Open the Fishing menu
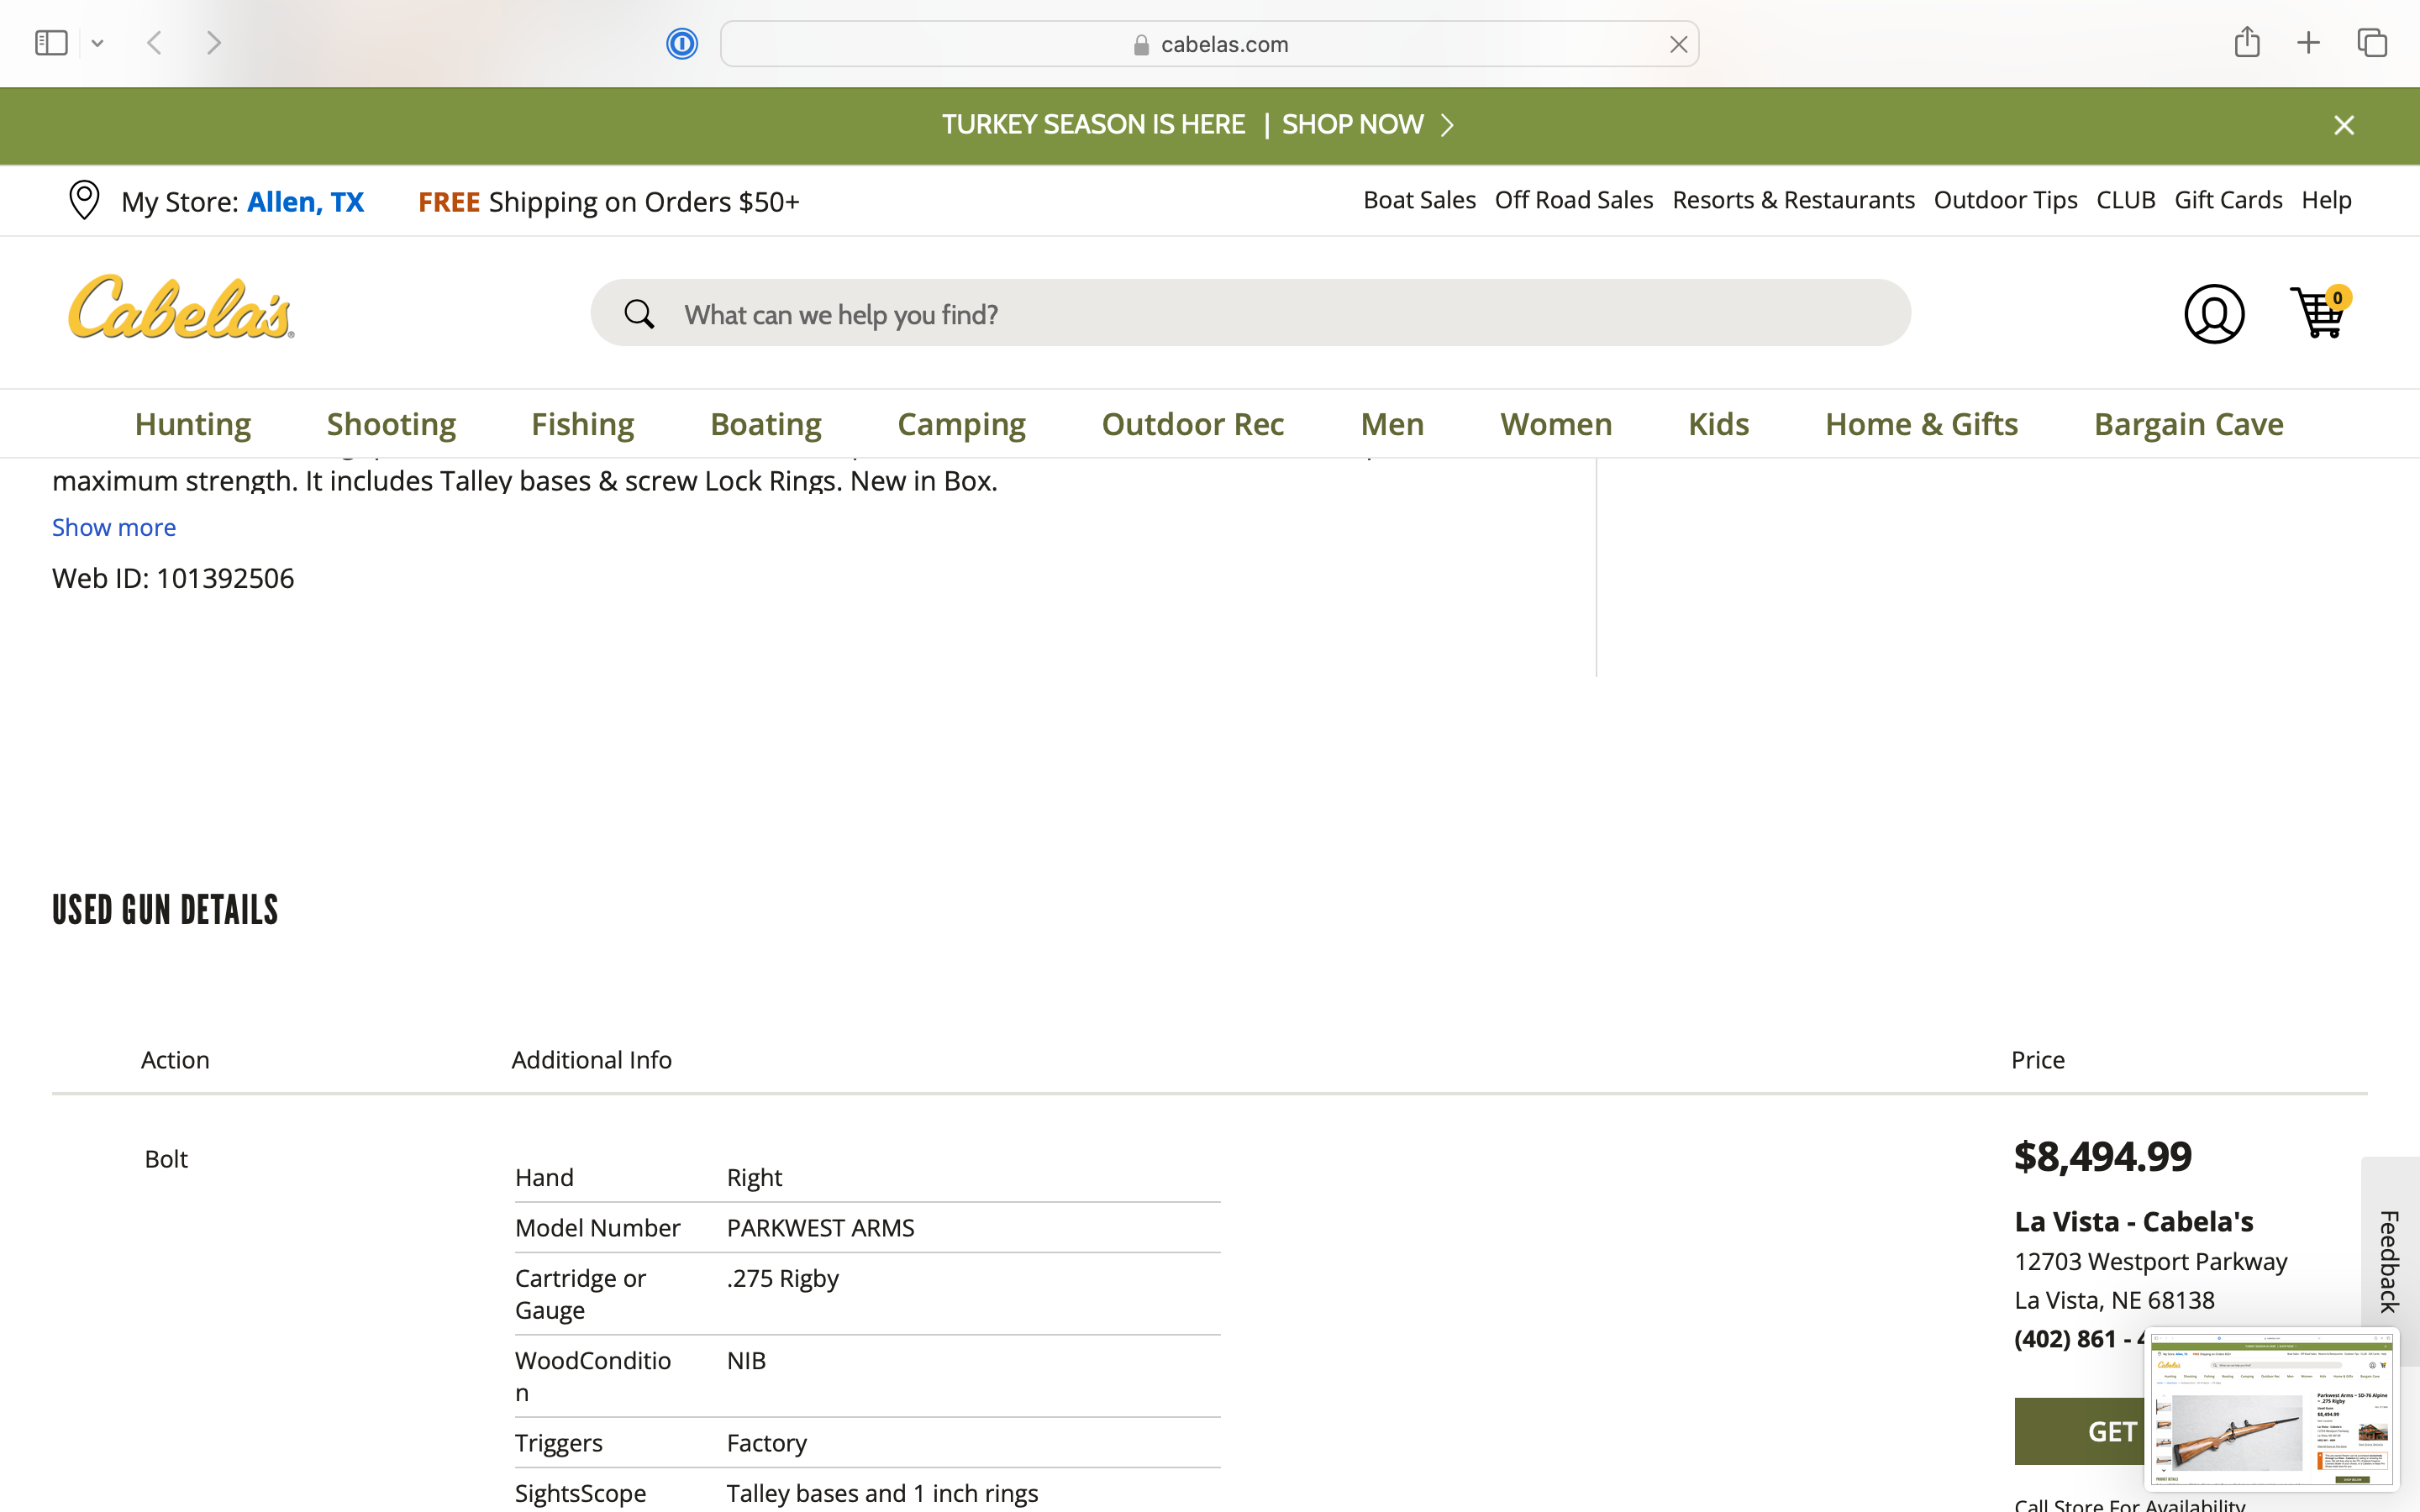This screenshot has width=2420, height=1512. click(582, 424)
